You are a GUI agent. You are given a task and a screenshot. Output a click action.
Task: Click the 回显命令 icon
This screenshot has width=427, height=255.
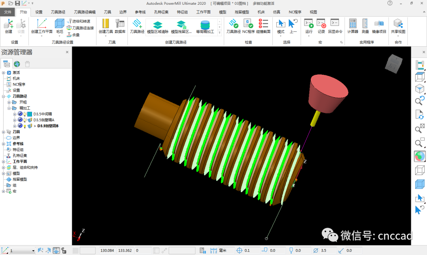(x=335, y=26)
